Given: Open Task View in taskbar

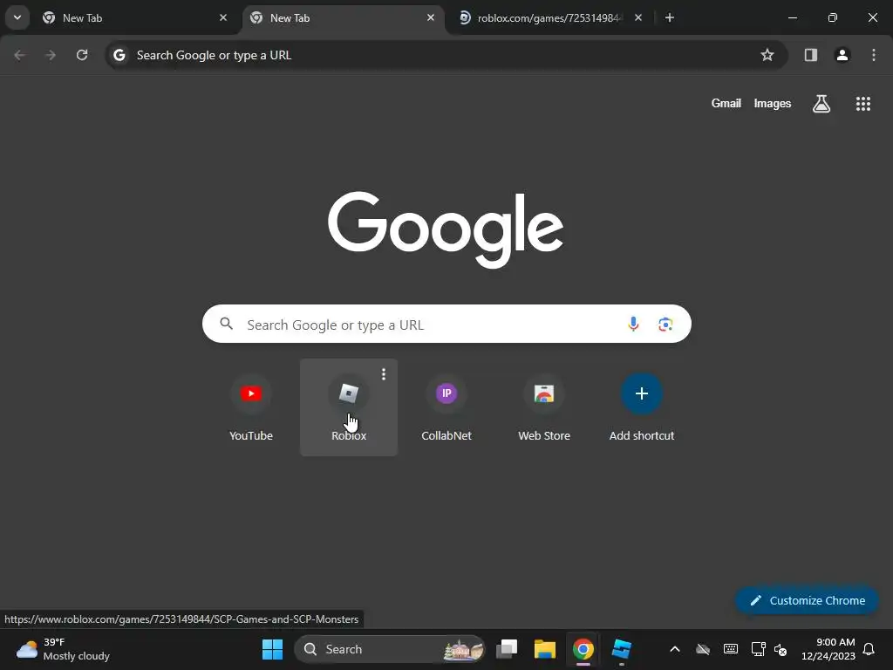Looking at the screenshot, I should pos(507,649).
